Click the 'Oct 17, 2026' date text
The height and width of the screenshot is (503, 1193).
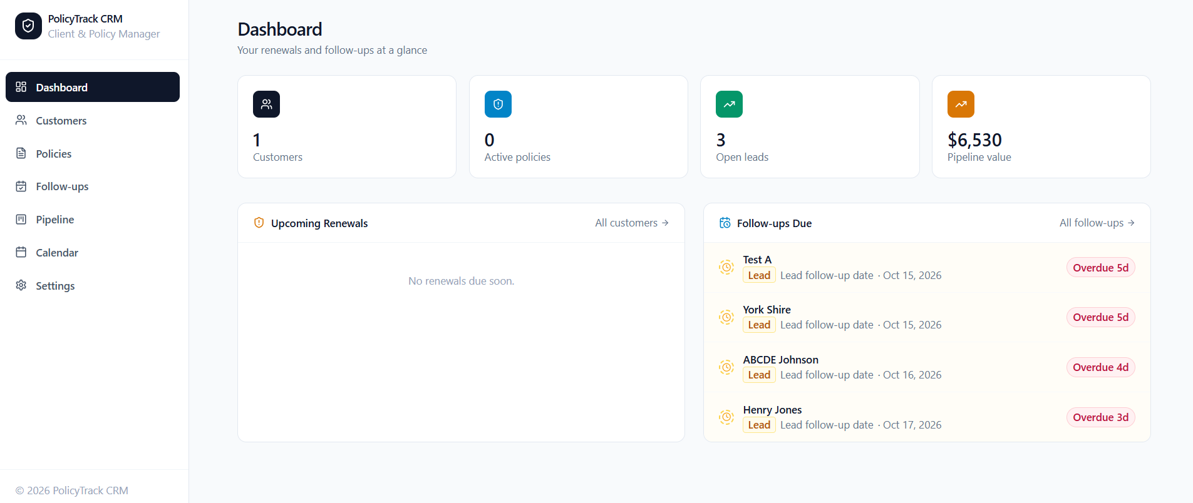coord(912,425)
